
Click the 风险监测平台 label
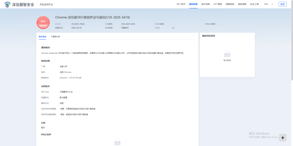(x=46, y=5)
